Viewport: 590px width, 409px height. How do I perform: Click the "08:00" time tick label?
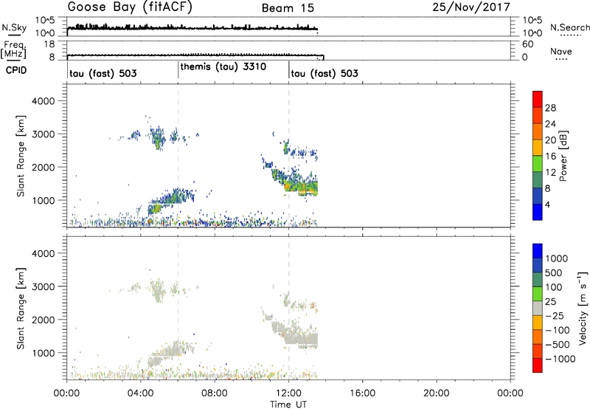coord(215,393)
